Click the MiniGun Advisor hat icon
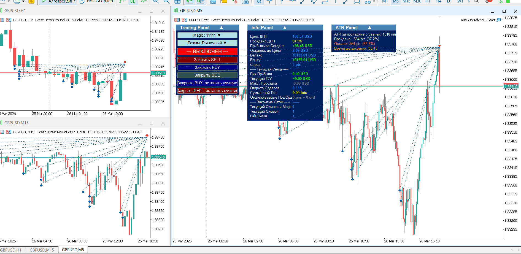Viewport: 521px width, 254px height. click(499, 20)
